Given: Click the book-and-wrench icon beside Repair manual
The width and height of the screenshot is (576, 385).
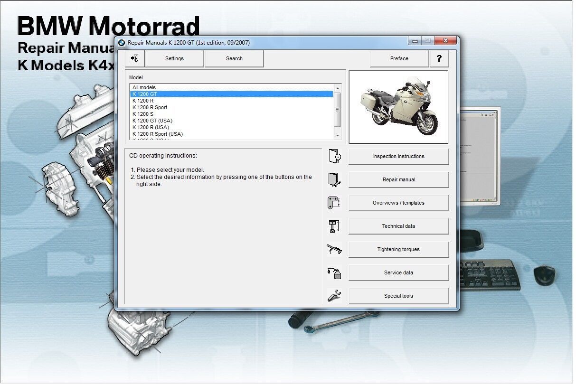Looking at the screenshot, I should [x=334, y=179].
